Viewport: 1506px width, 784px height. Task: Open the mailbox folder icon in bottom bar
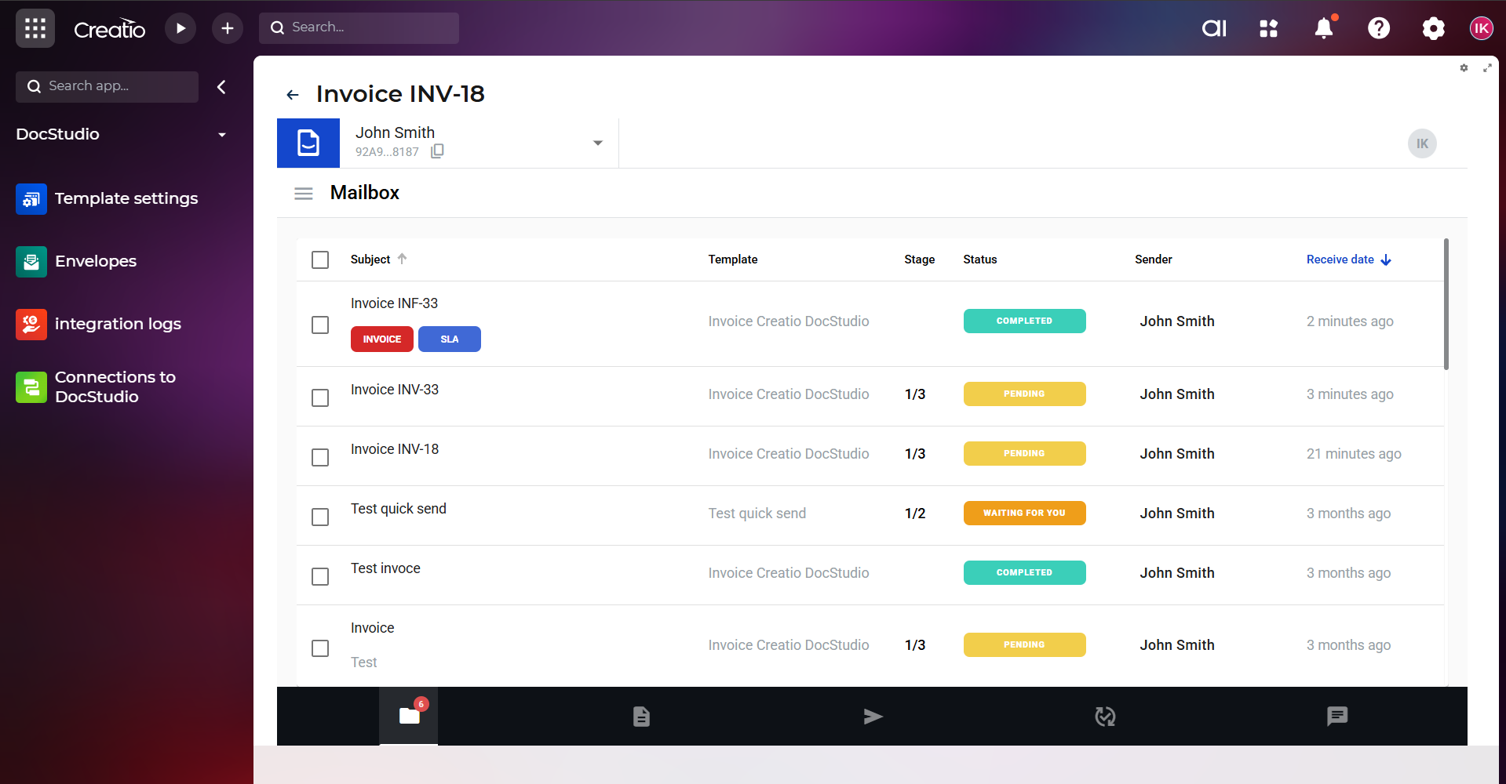409,716
